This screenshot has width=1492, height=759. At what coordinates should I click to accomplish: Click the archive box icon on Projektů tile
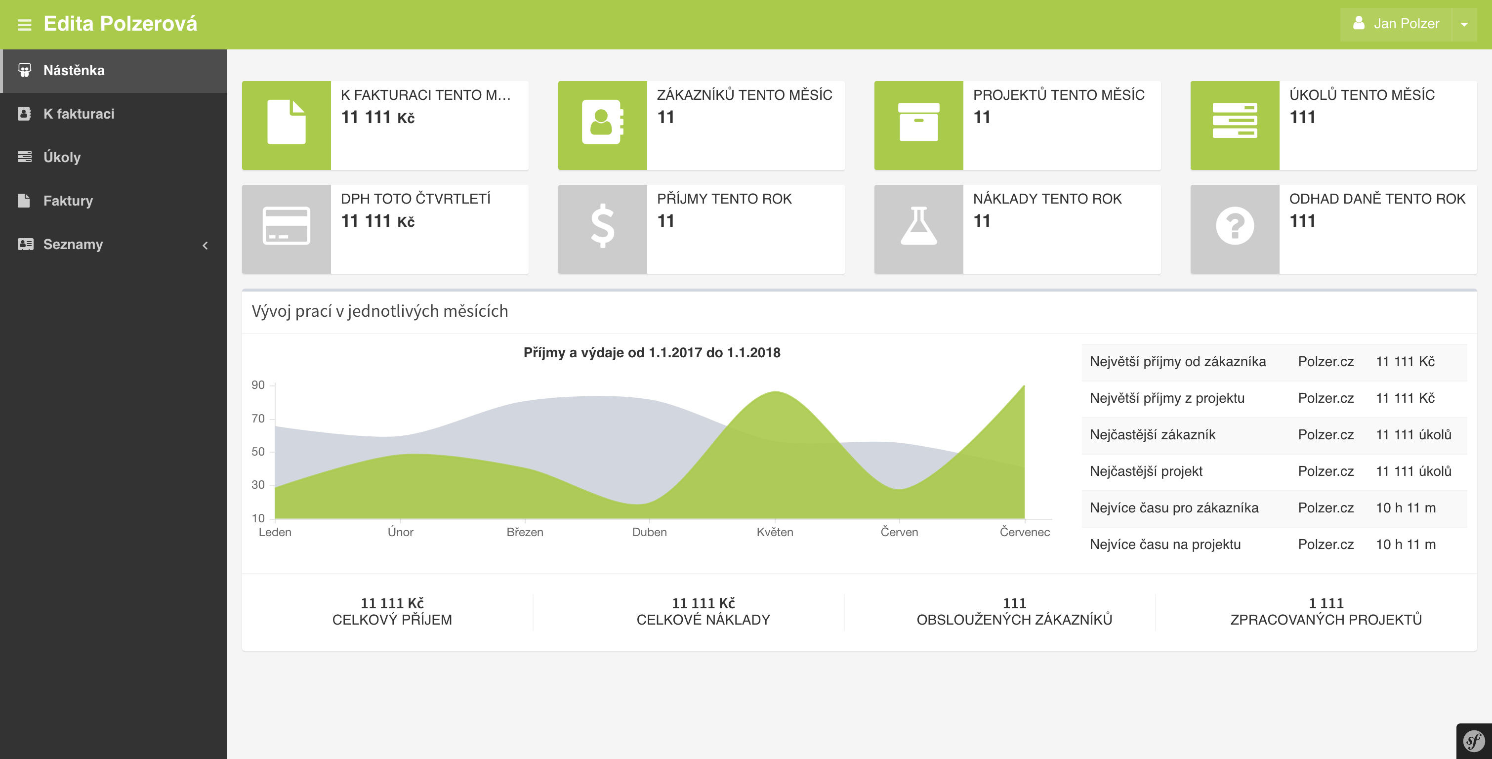tap(918, 124)
